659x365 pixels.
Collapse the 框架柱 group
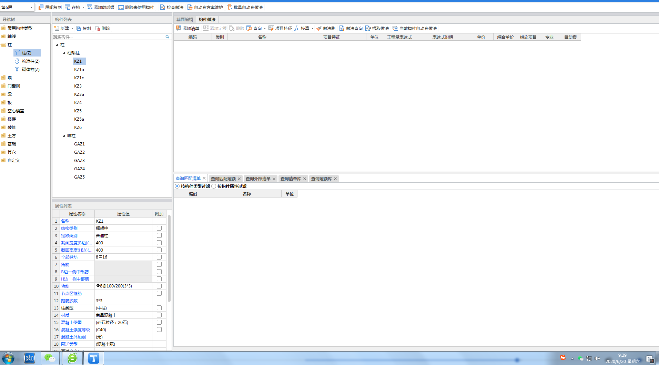point(64,53)
